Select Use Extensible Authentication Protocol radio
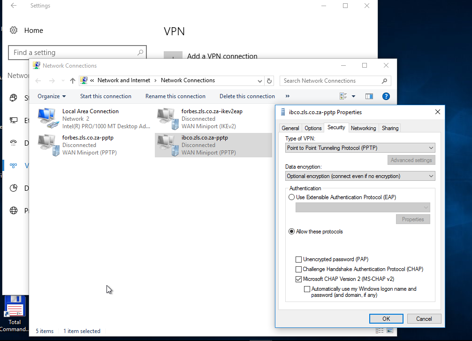 point(292,197)
